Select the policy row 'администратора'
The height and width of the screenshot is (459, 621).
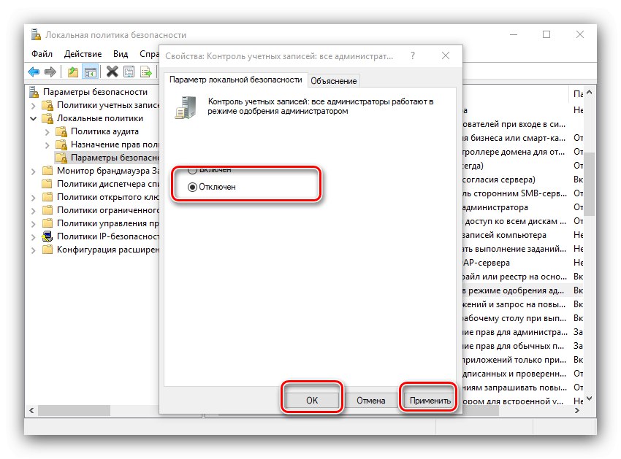click(x=523, y=207)
